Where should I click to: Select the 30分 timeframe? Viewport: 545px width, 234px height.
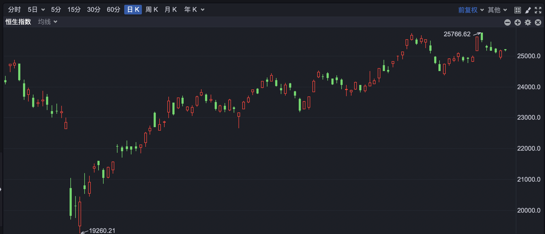tap(94, 10)
